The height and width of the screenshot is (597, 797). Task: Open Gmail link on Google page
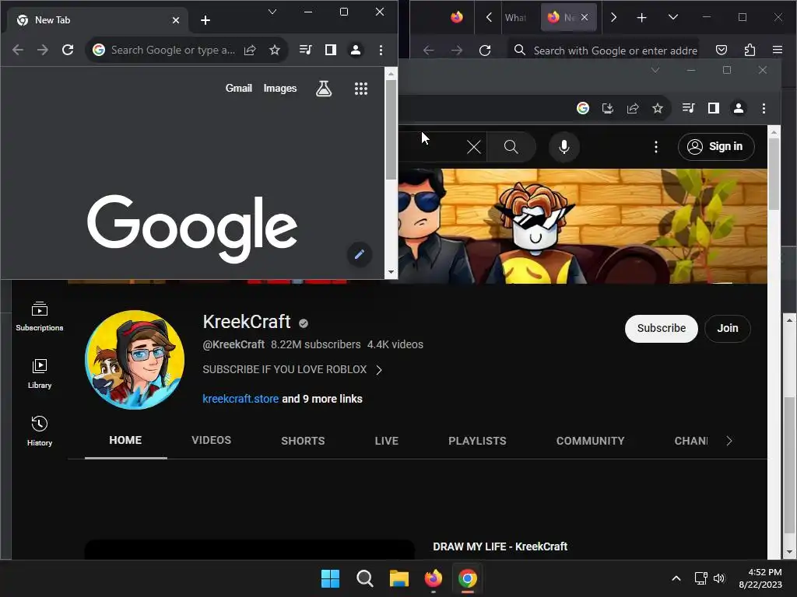pos(238,89)
